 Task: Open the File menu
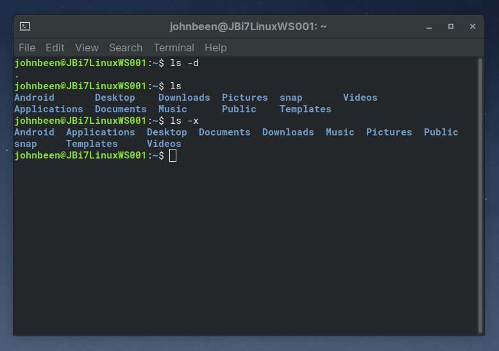pos(27,47)
